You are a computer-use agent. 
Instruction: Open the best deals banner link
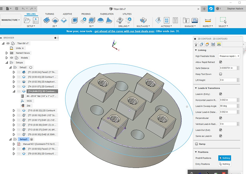point(124,31)
